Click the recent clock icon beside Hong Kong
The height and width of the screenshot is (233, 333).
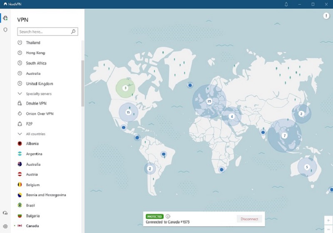tap(20, 53)
